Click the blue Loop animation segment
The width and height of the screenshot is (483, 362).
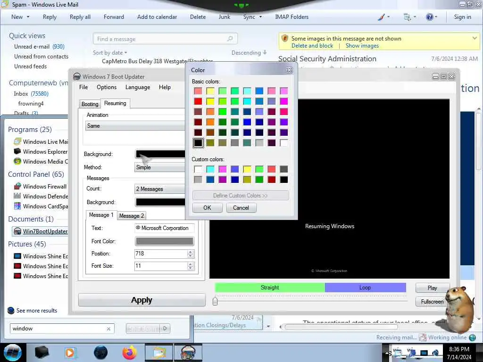(366, 288)
